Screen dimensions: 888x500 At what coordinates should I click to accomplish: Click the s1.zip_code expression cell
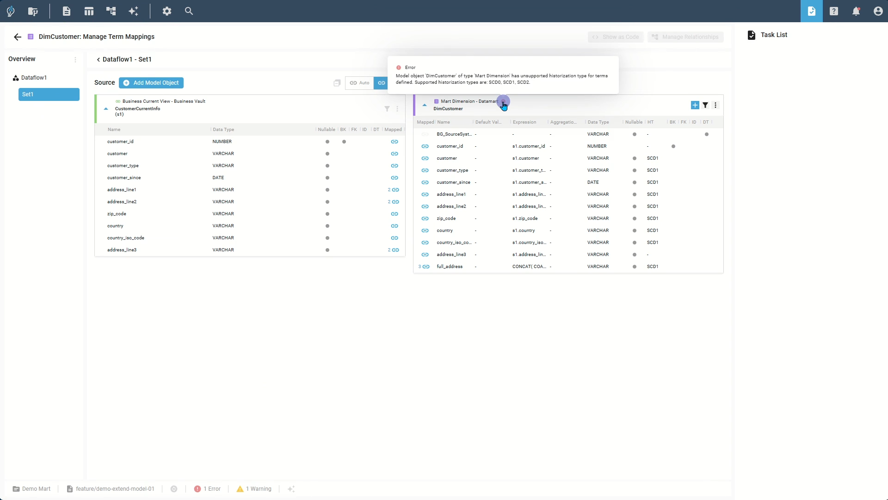[x=525, y=219]
